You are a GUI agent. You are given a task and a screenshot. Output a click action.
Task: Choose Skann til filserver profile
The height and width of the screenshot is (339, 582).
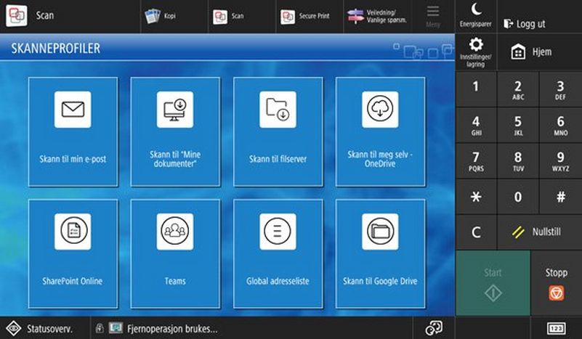pyautogui.click(x=278, y=131)
